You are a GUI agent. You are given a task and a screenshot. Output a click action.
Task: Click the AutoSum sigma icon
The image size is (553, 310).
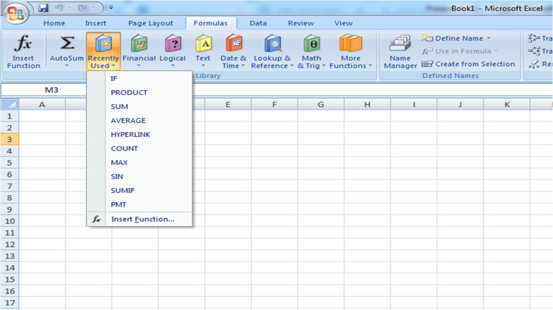coord(66,43)
